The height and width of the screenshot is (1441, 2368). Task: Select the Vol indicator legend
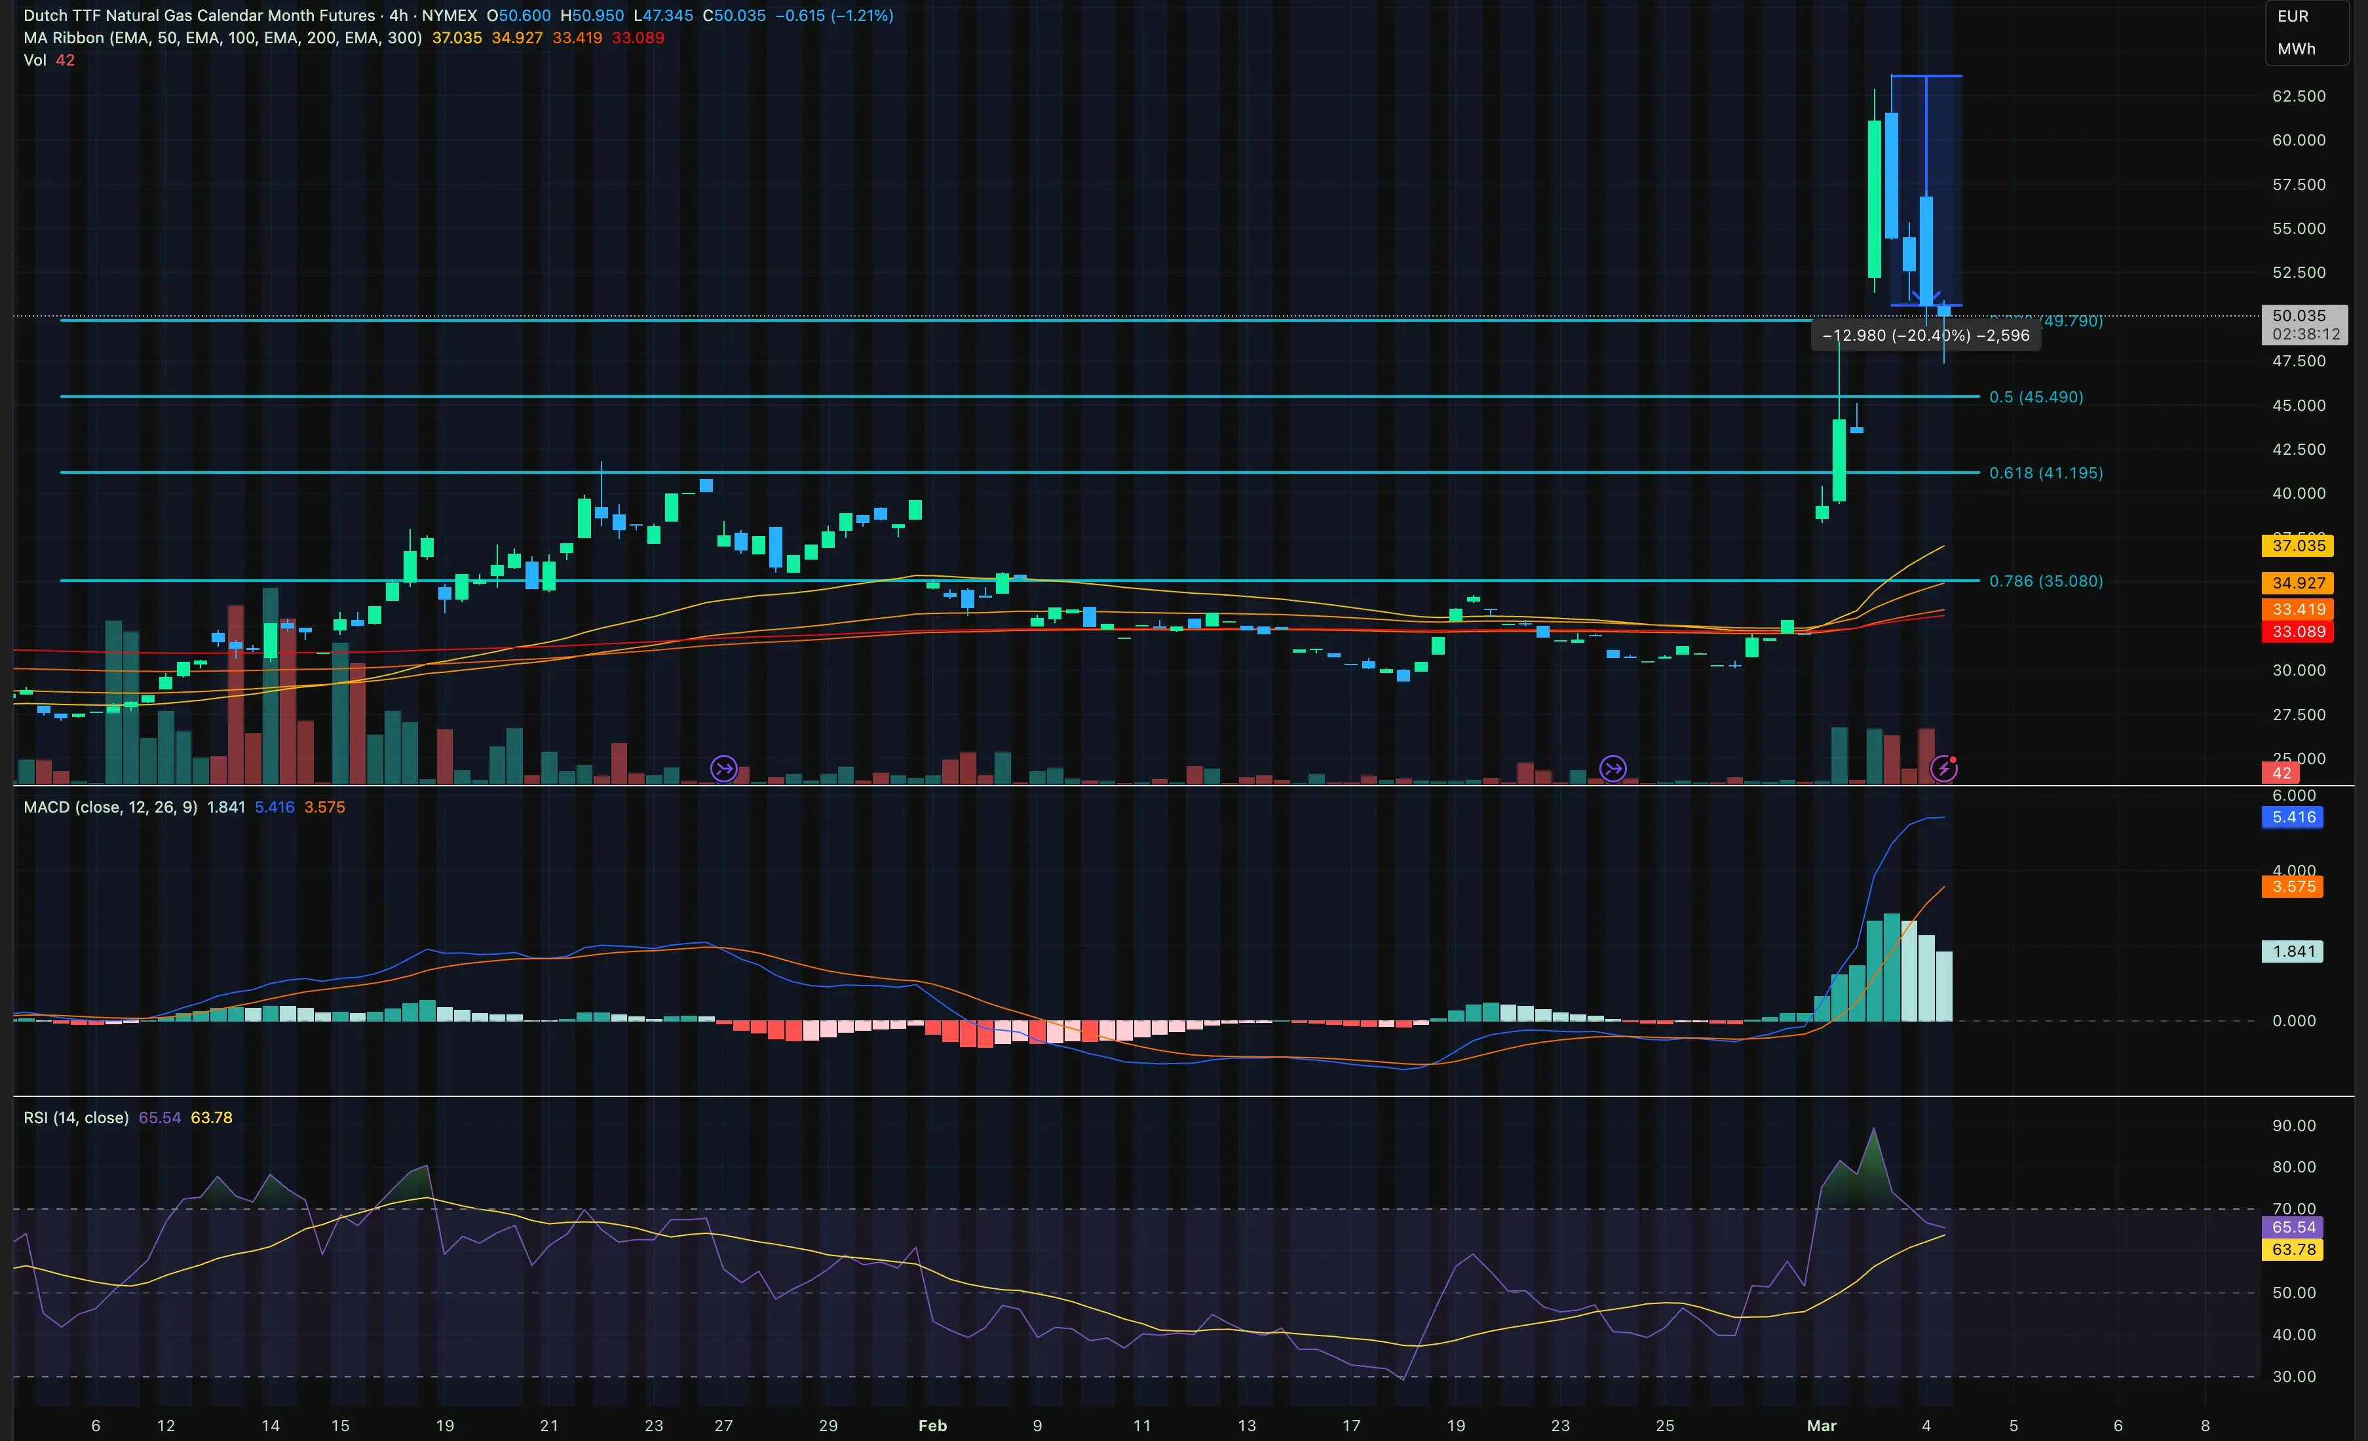pyautogui.click(x=35, y=60)
